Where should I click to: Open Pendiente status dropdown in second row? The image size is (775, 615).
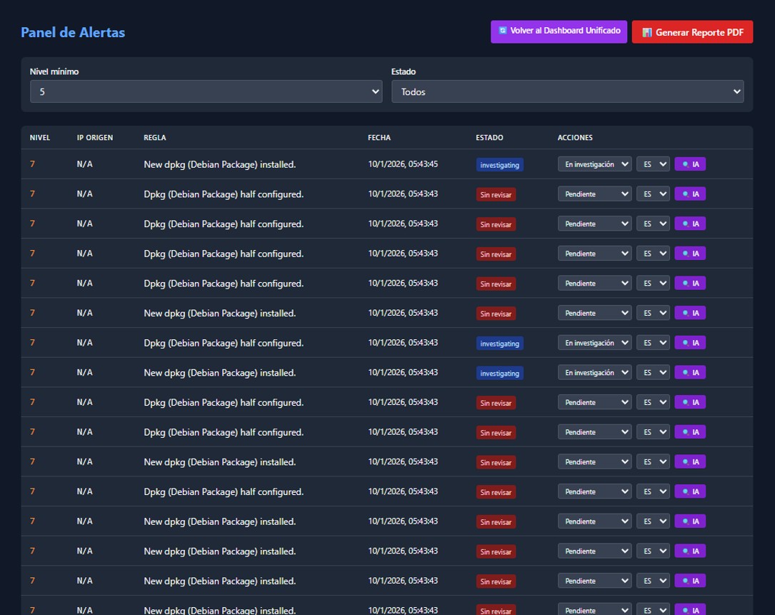click(x=594, y=194)
